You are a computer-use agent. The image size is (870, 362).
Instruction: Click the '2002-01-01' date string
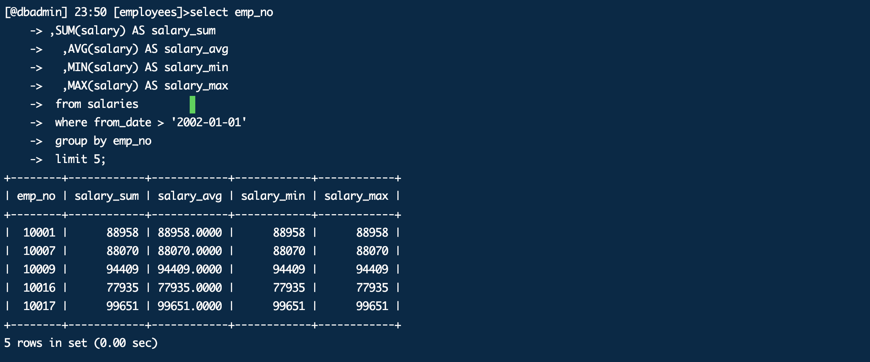tap(208, 123)
